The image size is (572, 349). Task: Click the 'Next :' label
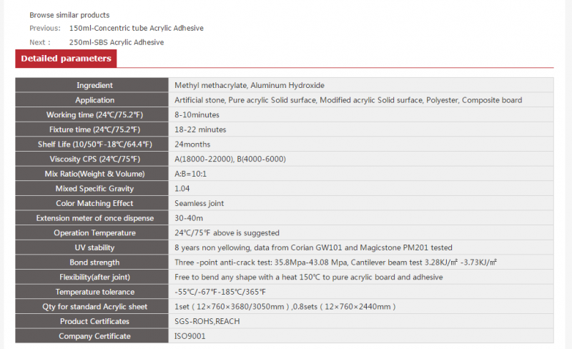[x=40, y=42]
